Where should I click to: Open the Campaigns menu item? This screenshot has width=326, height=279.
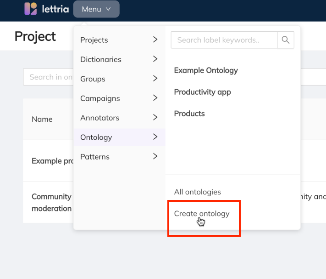[x=119, y=98]
